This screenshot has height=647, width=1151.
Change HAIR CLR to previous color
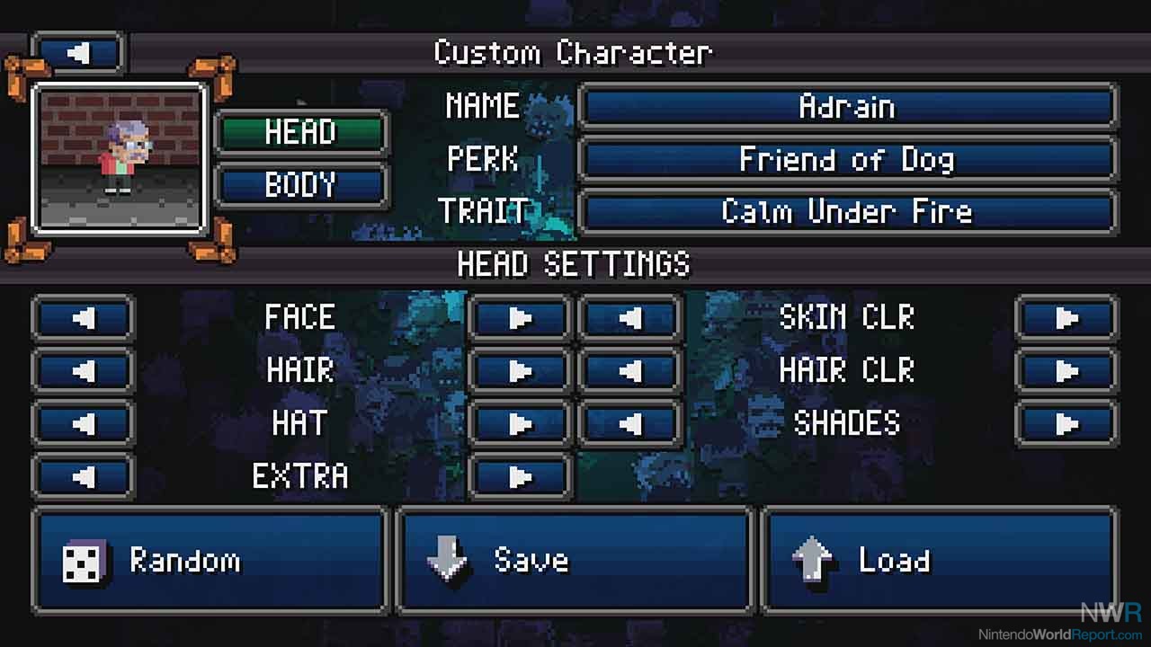click(629, 370)
